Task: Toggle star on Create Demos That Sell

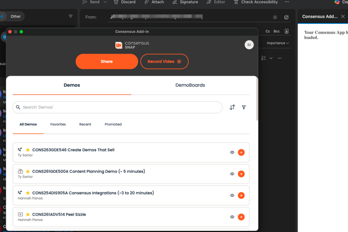Action: (28, 150)
